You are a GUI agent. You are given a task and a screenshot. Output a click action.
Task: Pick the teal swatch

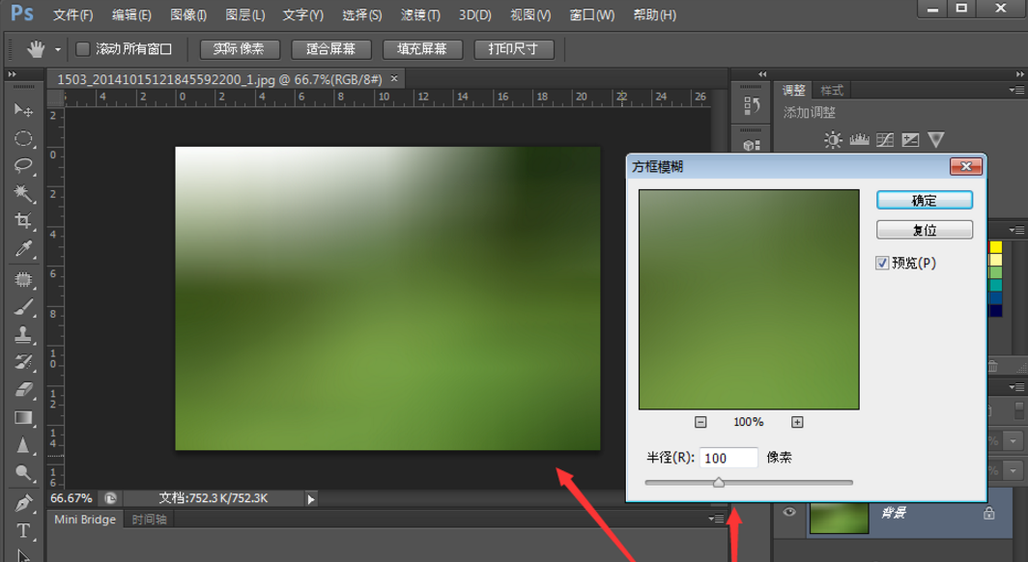995,285
